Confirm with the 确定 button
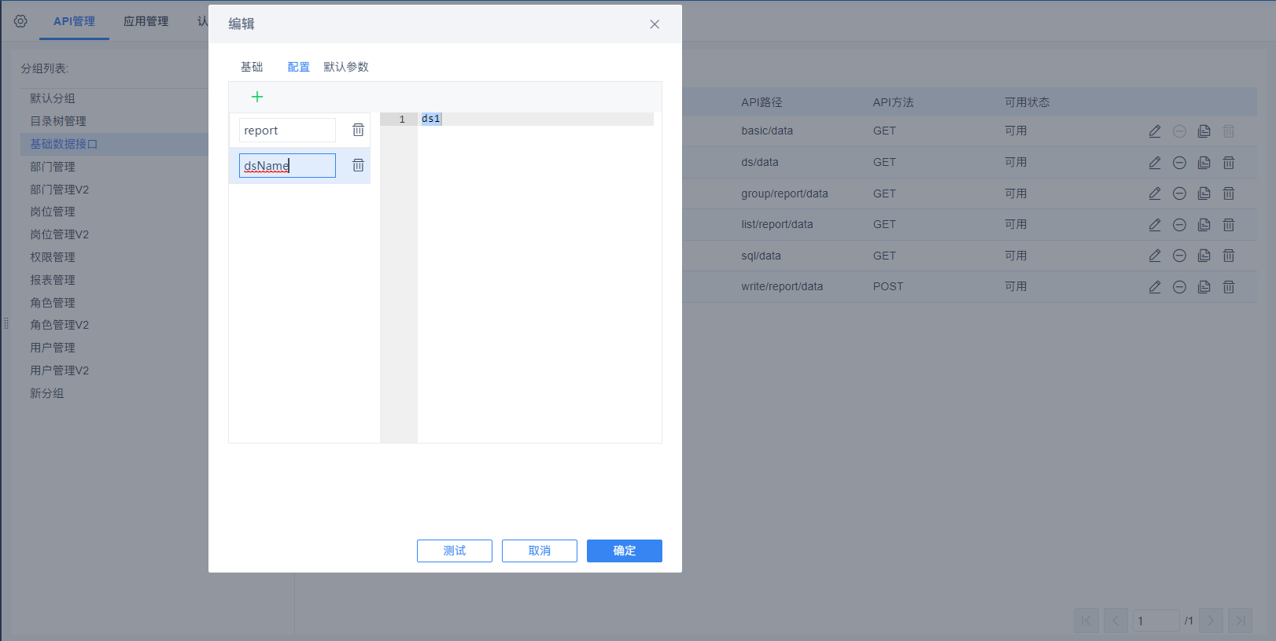 click(625, 551)
